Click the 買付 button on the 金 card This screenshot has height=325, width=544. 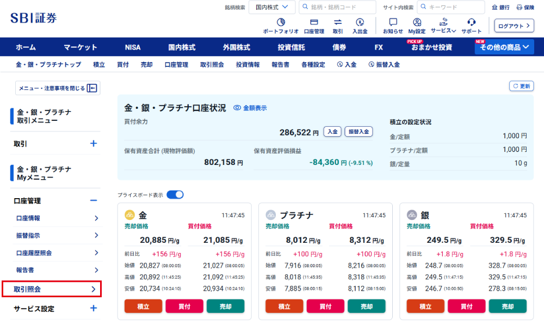184,306
